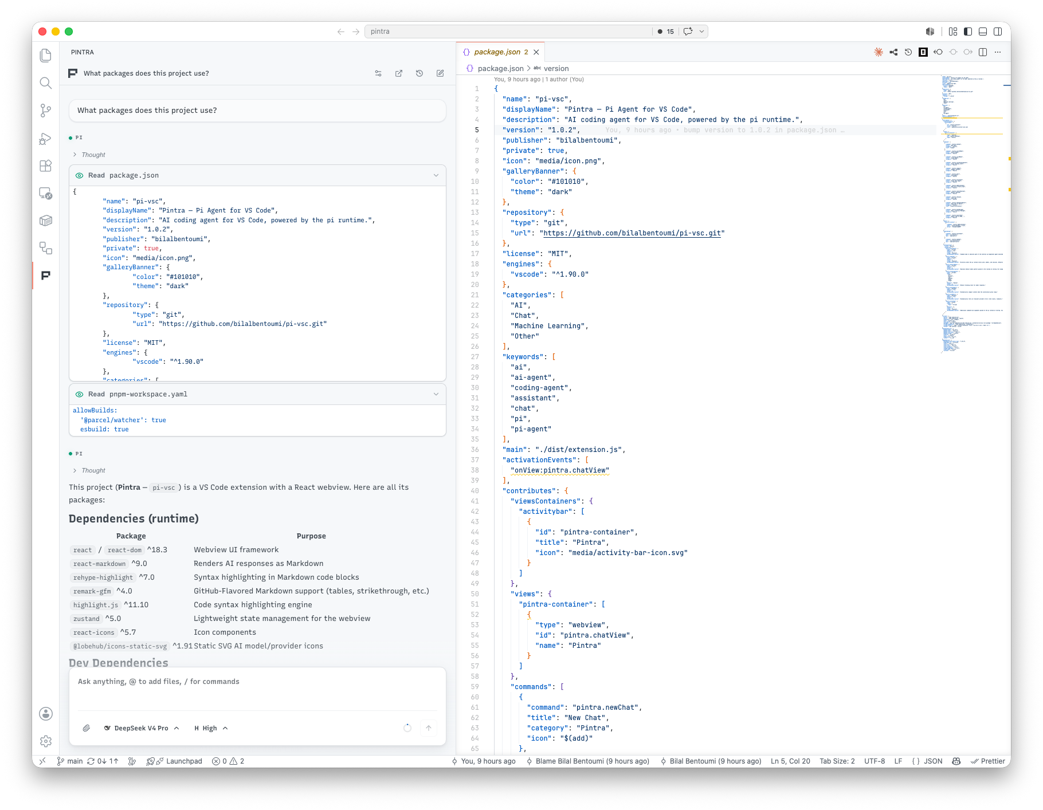Open the High reasoning level dropdown
Viewport: 1043px width, 810px height.
210,728
